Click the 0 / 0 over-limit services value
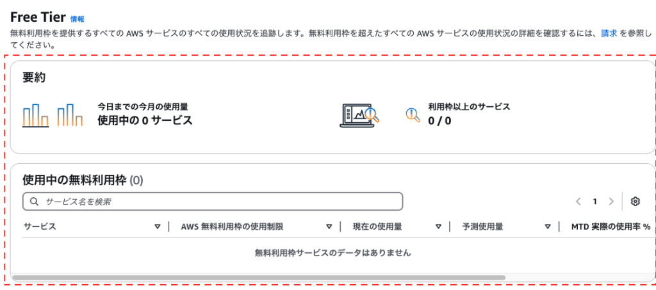Screen dimensions: 656x290 pyautogui.click(x=439, y=121)
